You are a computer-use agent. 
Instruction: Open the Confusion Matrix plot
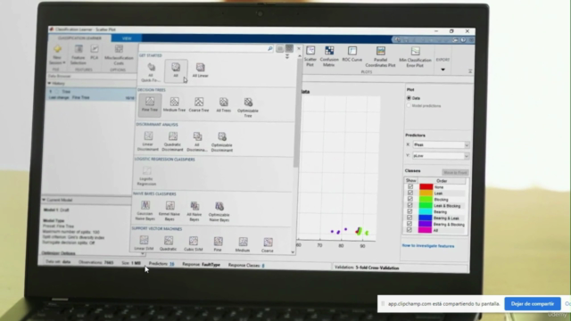coord(329,56)
